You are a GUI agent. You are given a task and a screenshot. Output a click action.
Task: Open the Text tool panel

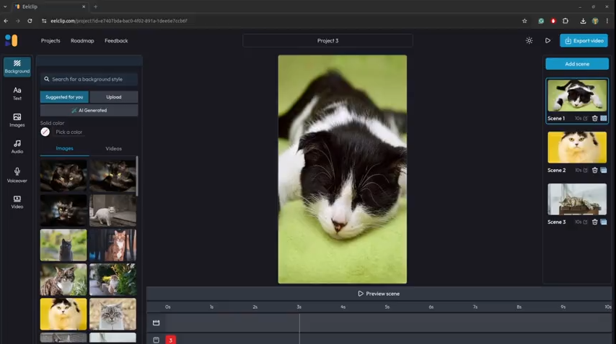17,94
